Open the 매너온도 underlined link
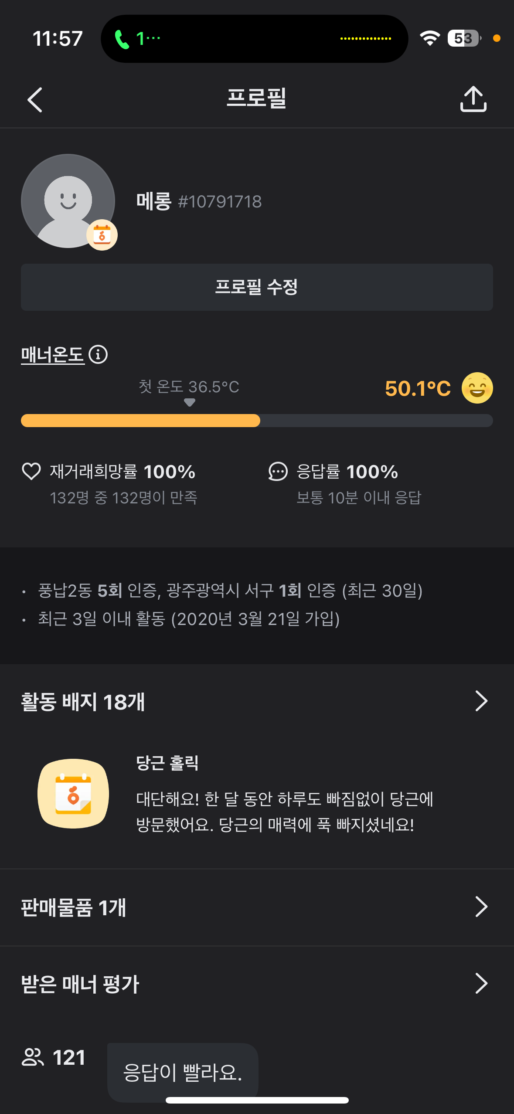514x1114 pixels. [x=53, y=355]
